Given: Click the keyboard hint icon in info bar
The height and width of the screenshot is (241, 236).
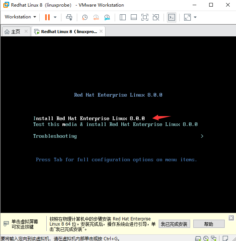Looking at the screenshot, I should pyautogui.click(x=6, y=223).
